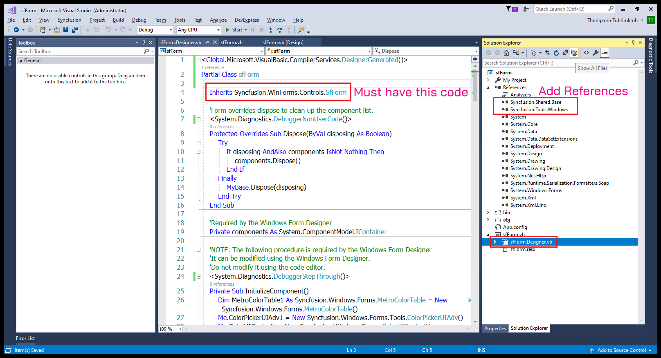The height and width of the screenshot is (358, 661).
Task: Click the Step Over debug icon
Action: [x=280, y=30]
